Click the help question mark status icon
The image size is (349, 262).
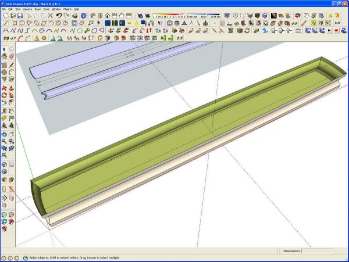coord(26,258)
